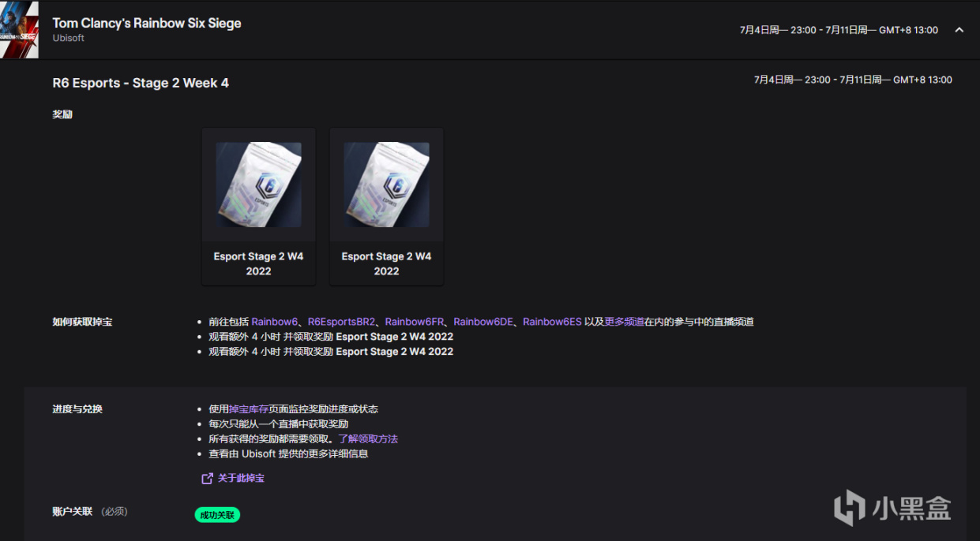This screenshot has height=541, width=980.
Task: Click the 如何获取掉宝 section label
Action: [82, 322]
